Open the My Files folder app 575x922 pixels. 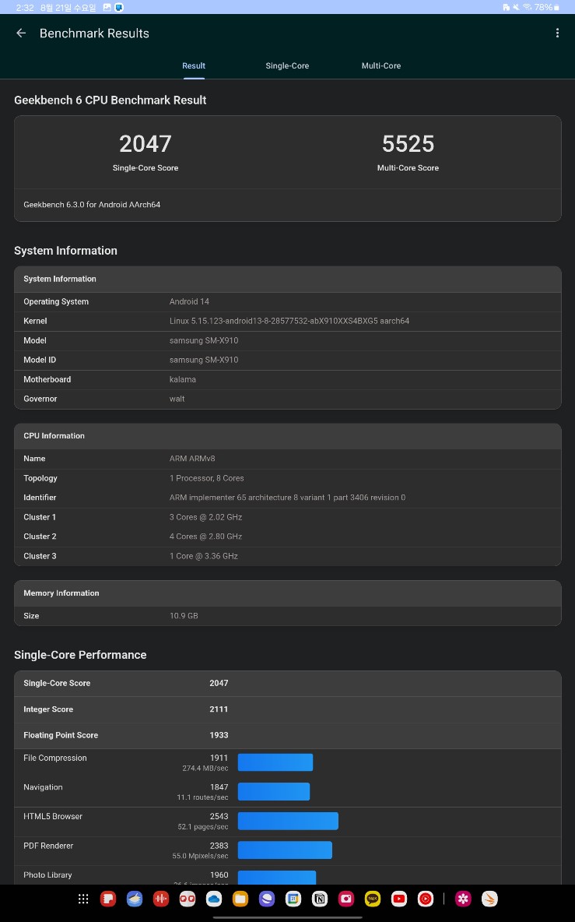pos(240,899)
